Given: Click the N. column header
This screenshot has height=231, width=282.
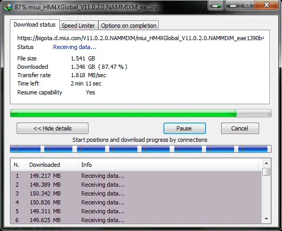Looking at the screenshot, I should tap(18, 165).
